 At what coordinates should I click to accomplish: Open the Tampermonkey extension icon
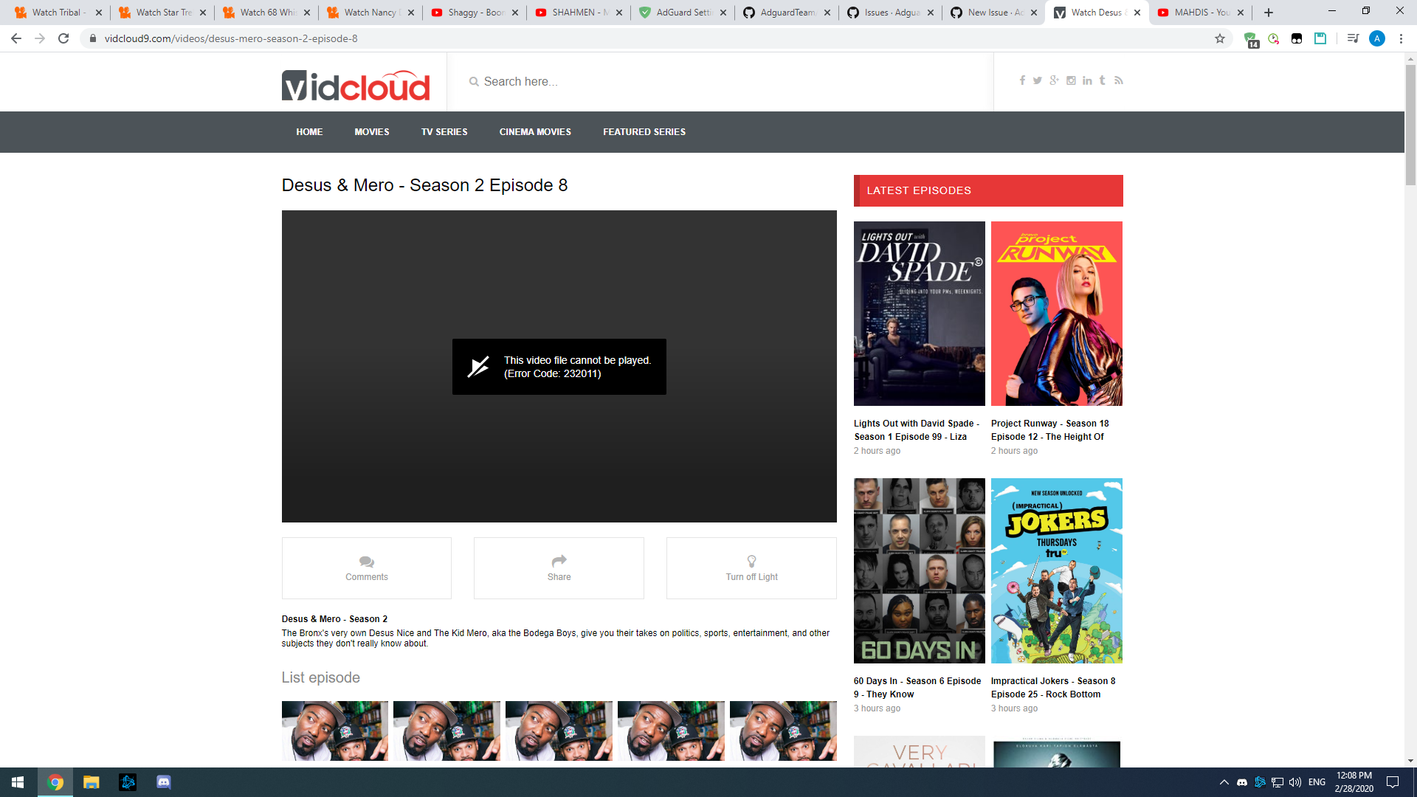(1297, 39)
